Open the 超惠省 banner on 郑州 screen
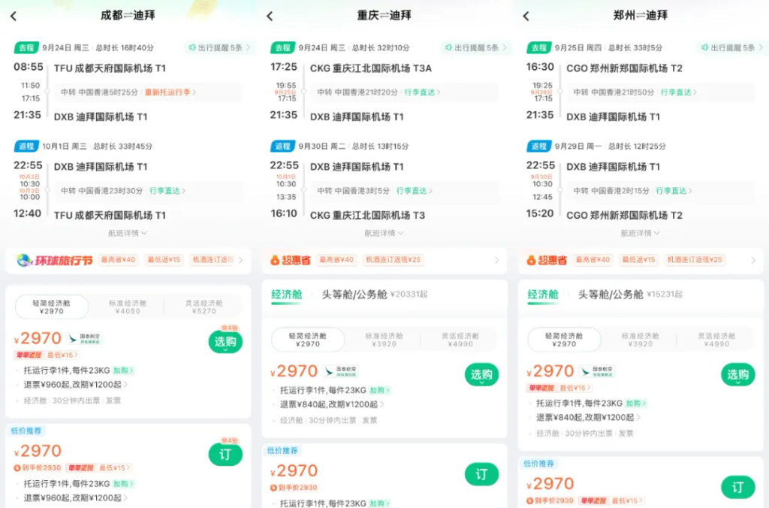The width and height of the screenshot is (769, 508). pyautogui.click(x=641, y=260)
